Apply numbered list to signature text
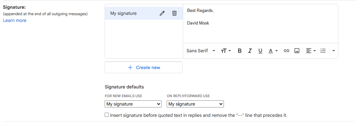This screenshot has height=122, width=356. (323, 51)
